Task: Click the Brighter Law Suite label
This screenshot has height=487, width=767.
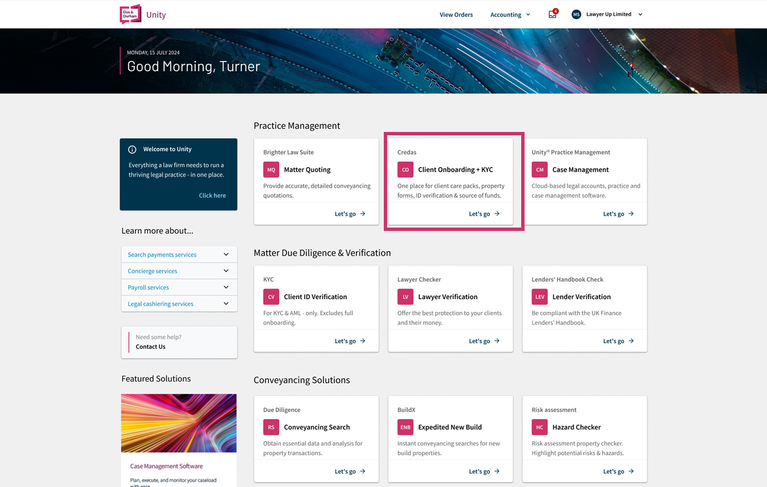Action: click(288, 152)
